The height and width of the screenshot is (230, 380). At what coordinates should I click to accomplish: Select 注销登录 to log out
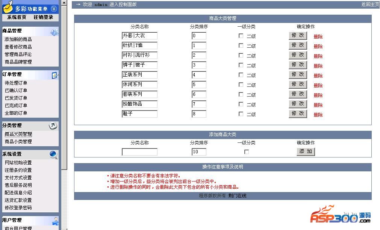pyautogui.click(x=43, y=17)
